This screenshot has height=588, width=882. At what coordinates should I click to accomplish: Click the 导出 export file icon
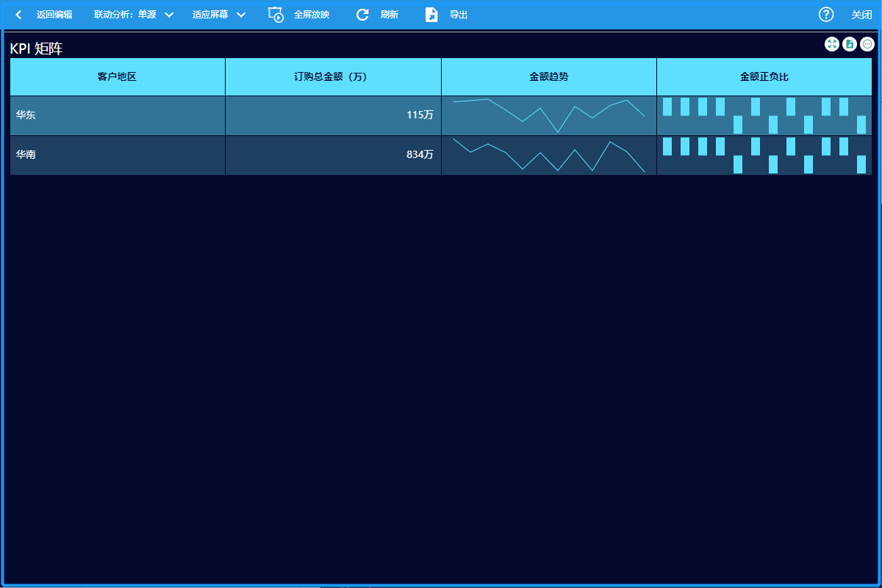pos(431,15)
